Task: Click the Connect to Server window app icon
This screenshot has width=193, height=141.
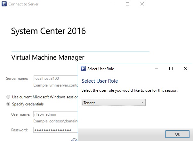Action: (4, 4)
